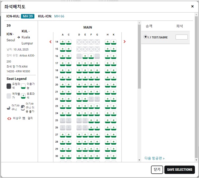Click the 닫기 close button
The image size is (199, 178).
[157, 170]
